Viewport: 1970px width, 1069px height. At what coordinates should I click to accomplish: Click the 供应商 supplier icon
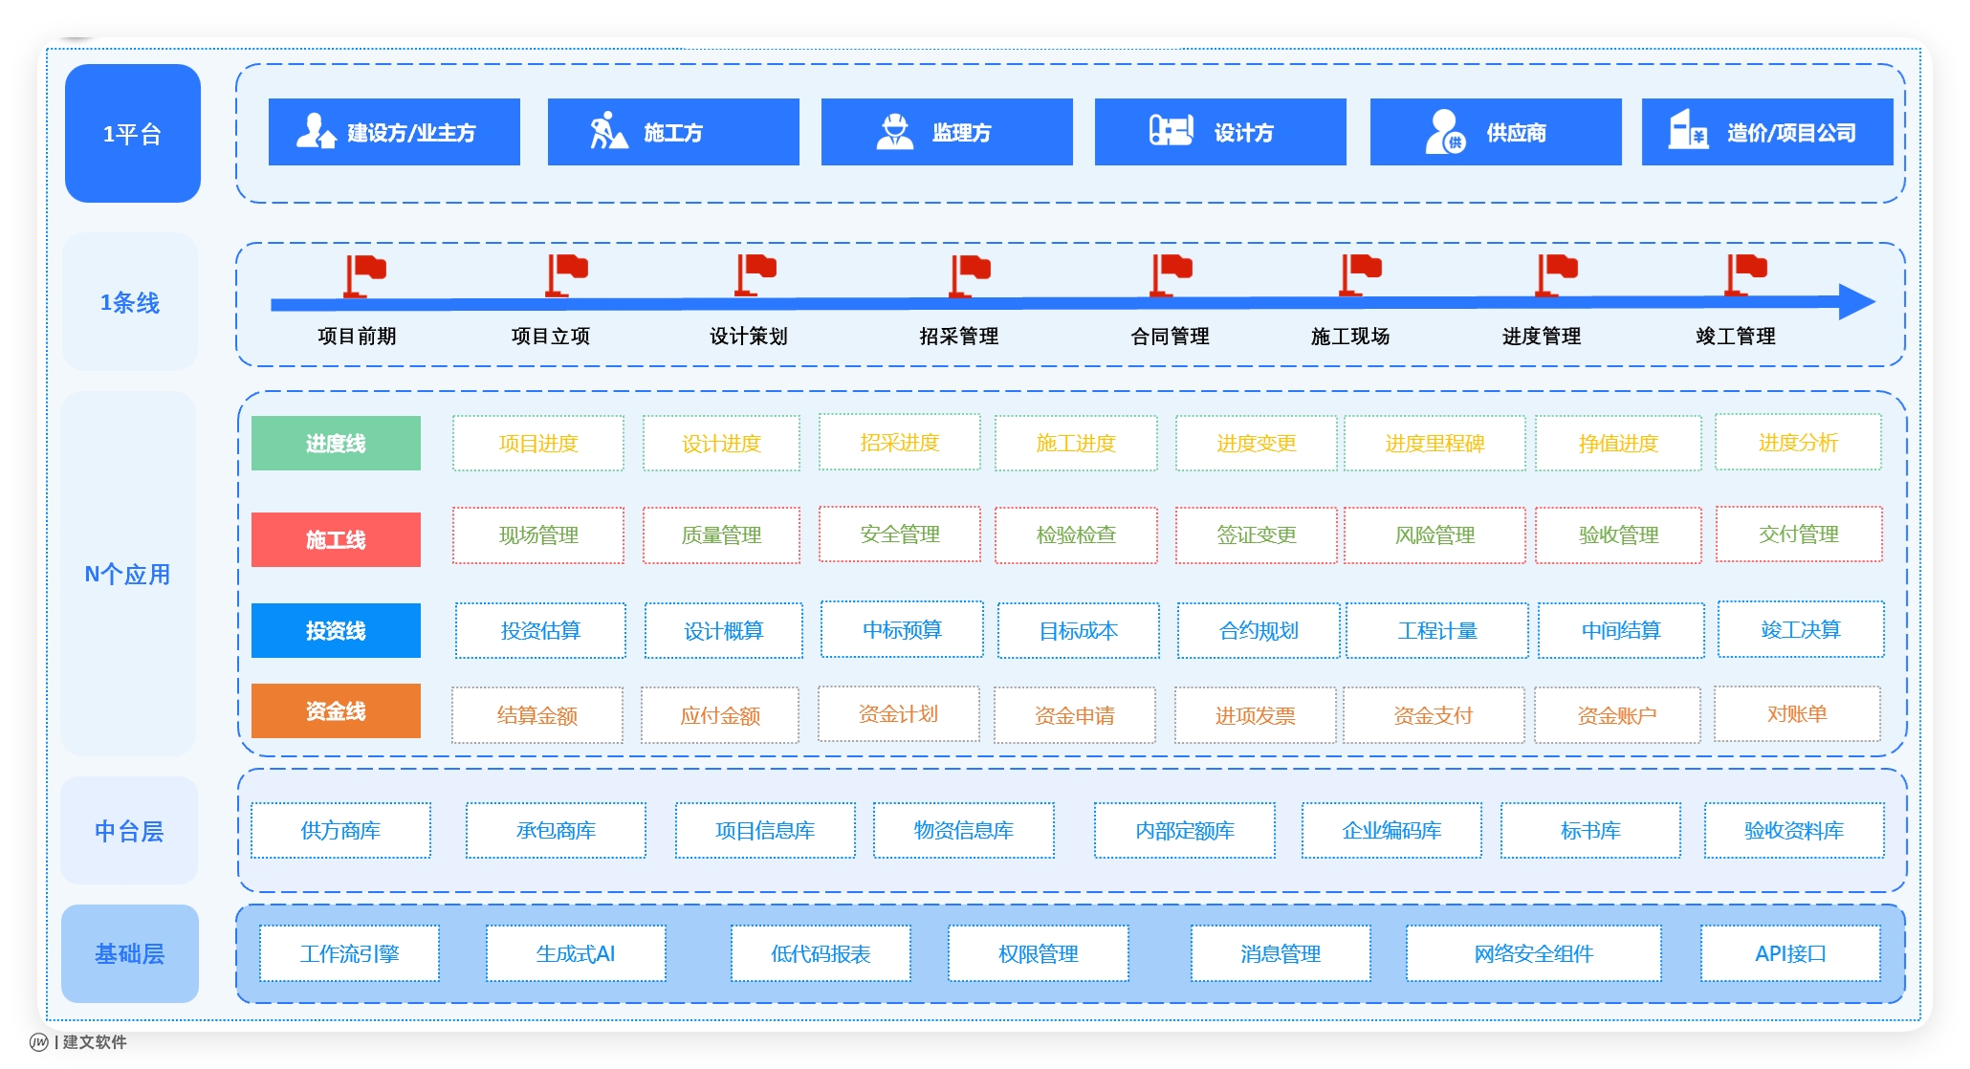[x=1445, y=131]
